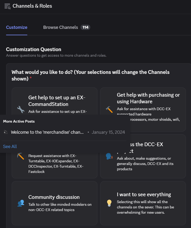Click the 114 channel count badge
Image resolution: width=191 pixels, height=228 pixels.
[85, 27]
